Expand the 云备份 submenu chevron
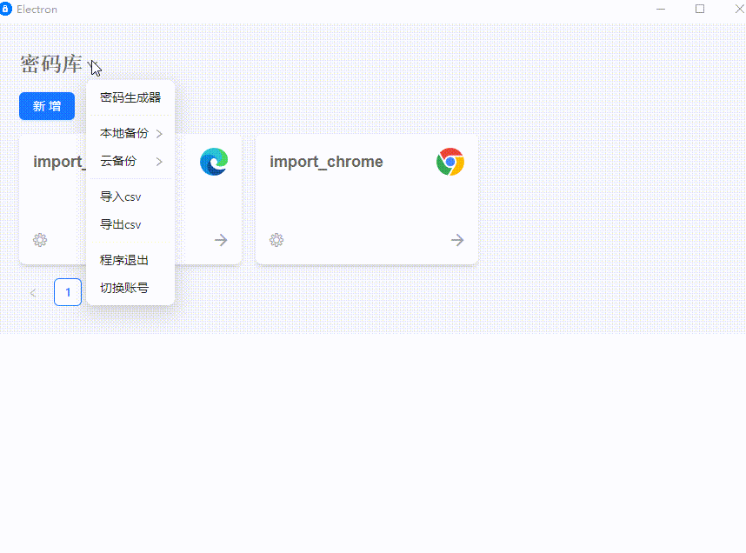746x553 pixels. tap(159, 162)
